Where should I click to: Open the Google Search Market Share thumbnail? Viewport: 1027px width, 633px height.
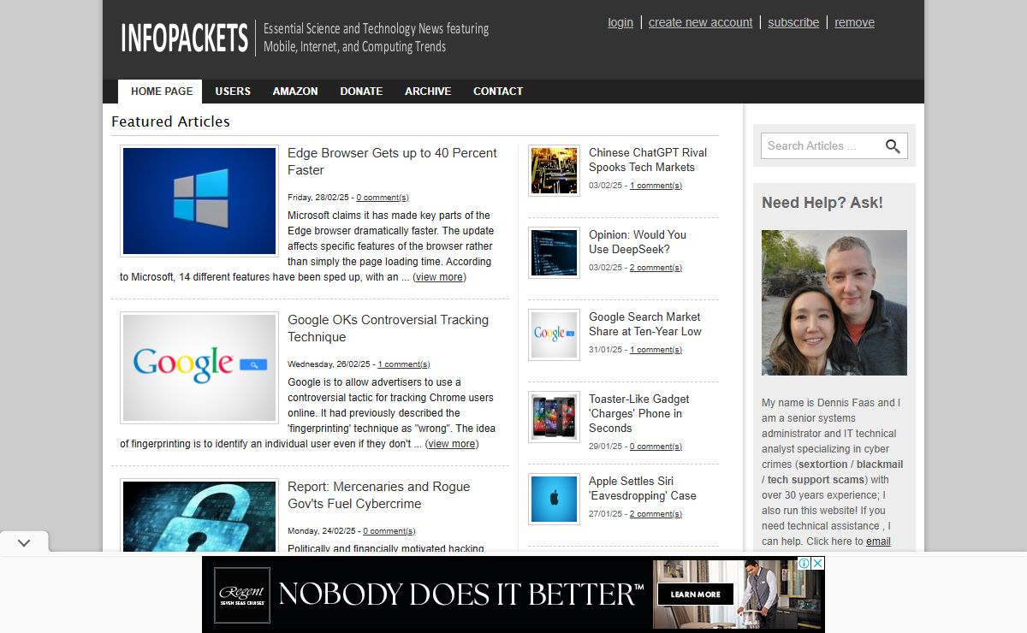pos(554,334)
